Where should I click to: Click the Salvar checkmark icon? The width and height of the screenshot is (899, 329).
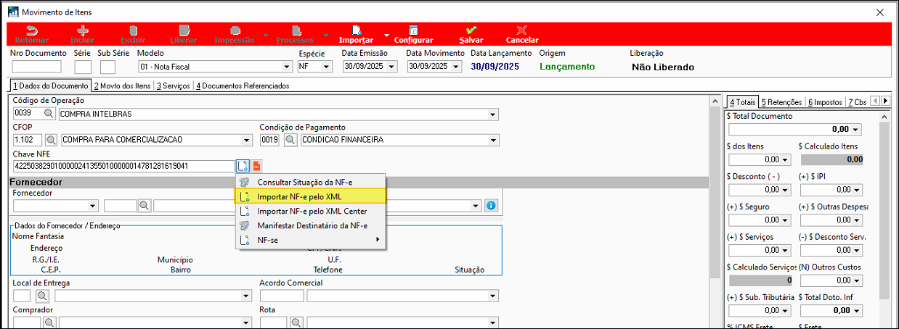pyautogui.click(x=471, y=30)
